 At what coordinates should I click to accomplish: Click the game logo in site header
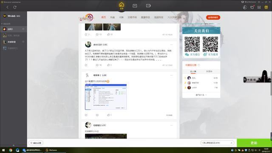click(x=86, y=17)
